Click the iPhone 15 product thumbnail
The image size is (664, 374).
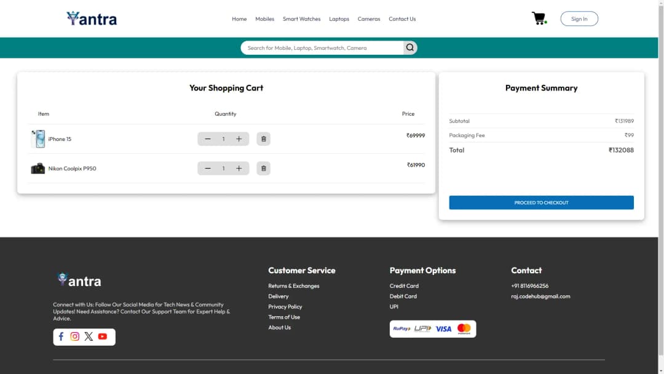pos(38,139)
